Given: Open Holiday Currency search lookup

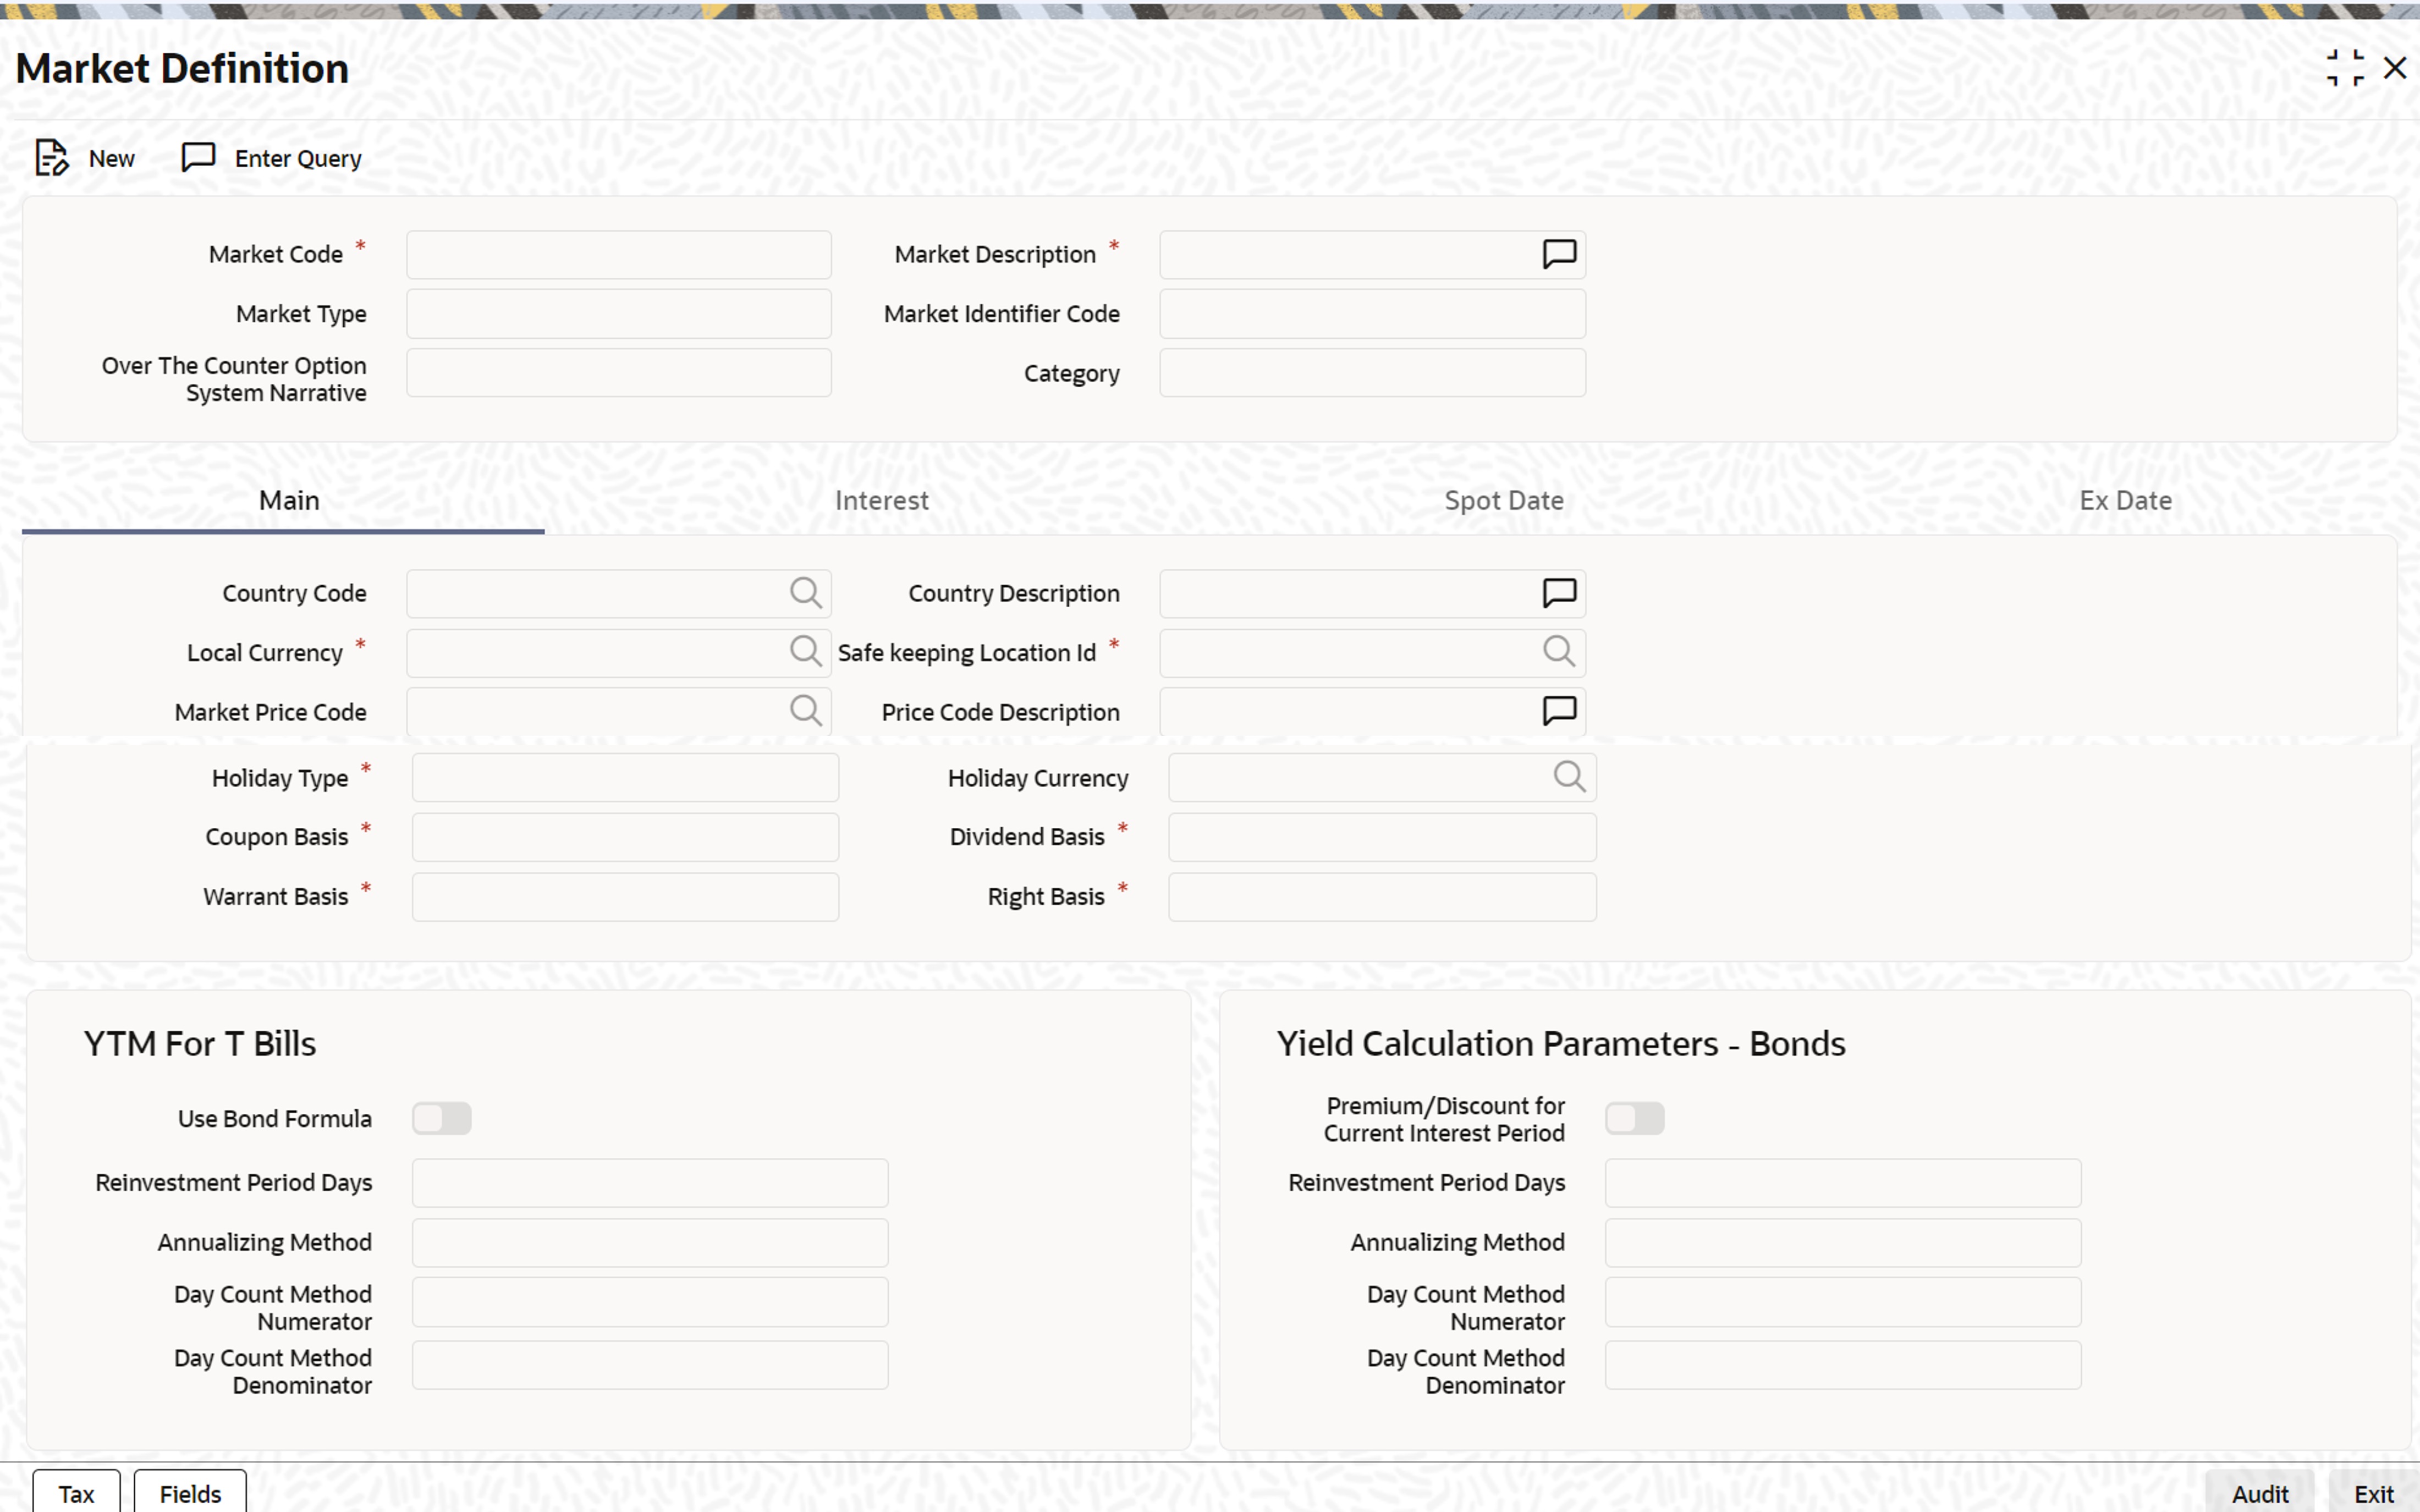Looking at the screenshot, I should [x=1569, y=777].
